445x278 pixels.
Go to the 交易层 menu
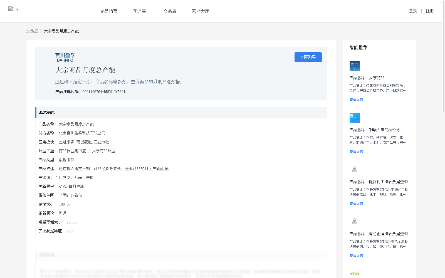coord(170,11)
